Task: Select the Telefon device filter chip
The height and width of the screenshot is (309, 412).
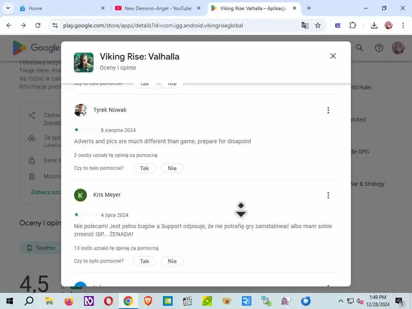Action: click(x=41, y=248)
